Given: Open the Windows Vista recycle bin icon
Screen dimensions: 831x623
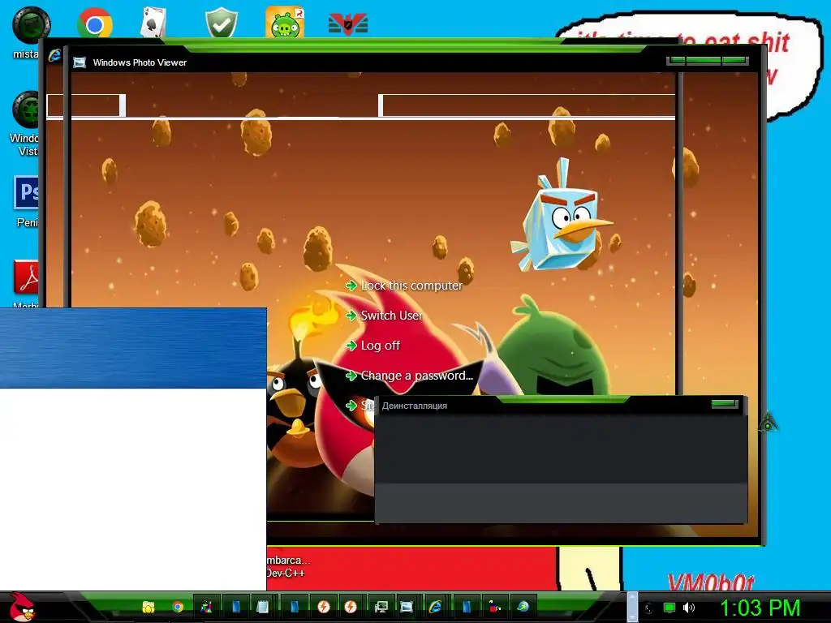Looking at the screenshot, I should 27,110.
